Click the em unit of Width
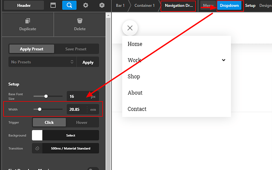Image resolution: width=272 pixels, height=170 pixels. (93, 109)
